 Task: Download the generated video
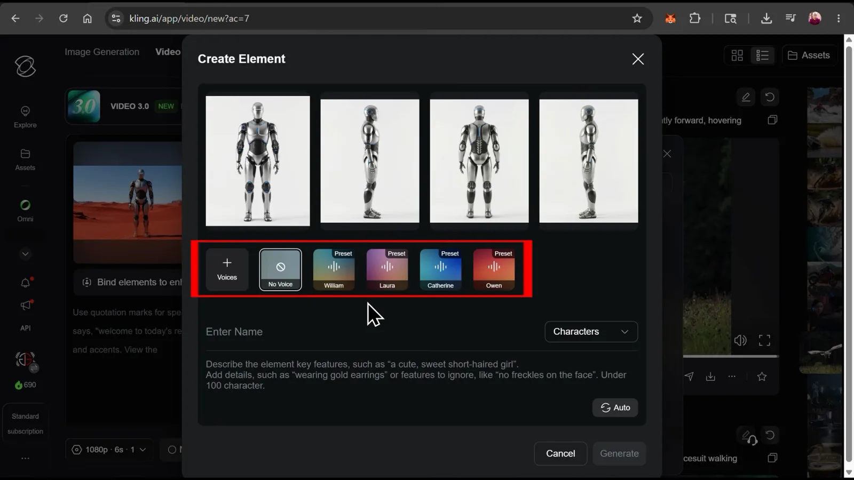[x=710, y=377]
